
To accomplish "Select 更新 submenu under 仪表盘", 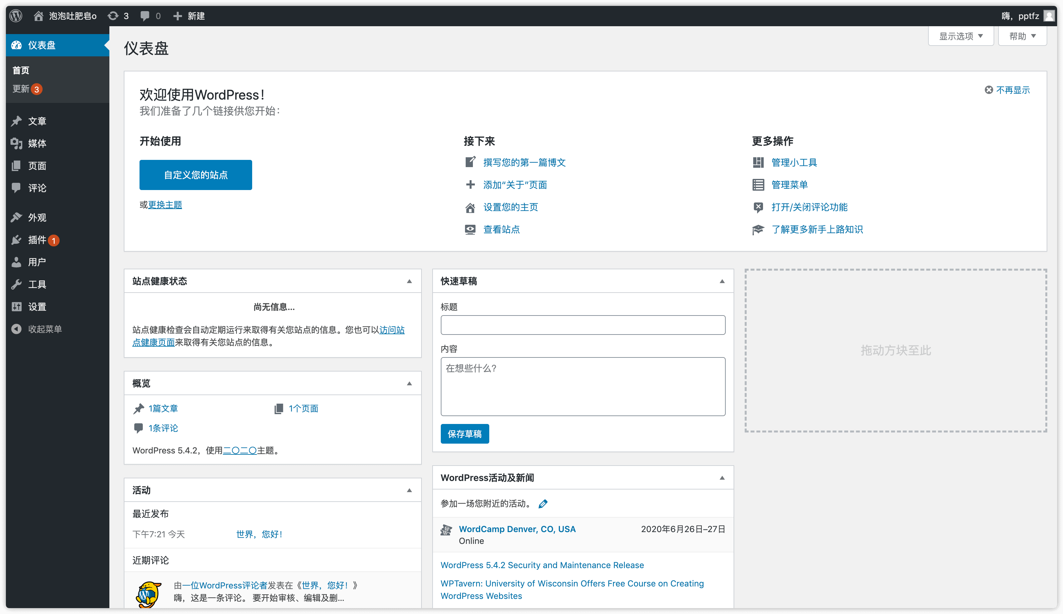I will pyautogui.click(x=21, y=89).
